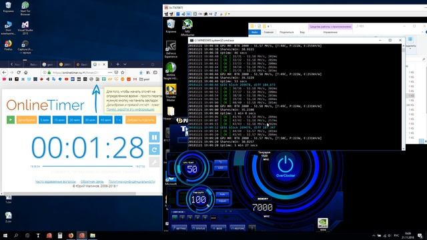Open the SETTING button in Thunder Master
This screenshot has width=427, height=240.
coord(179,228)
